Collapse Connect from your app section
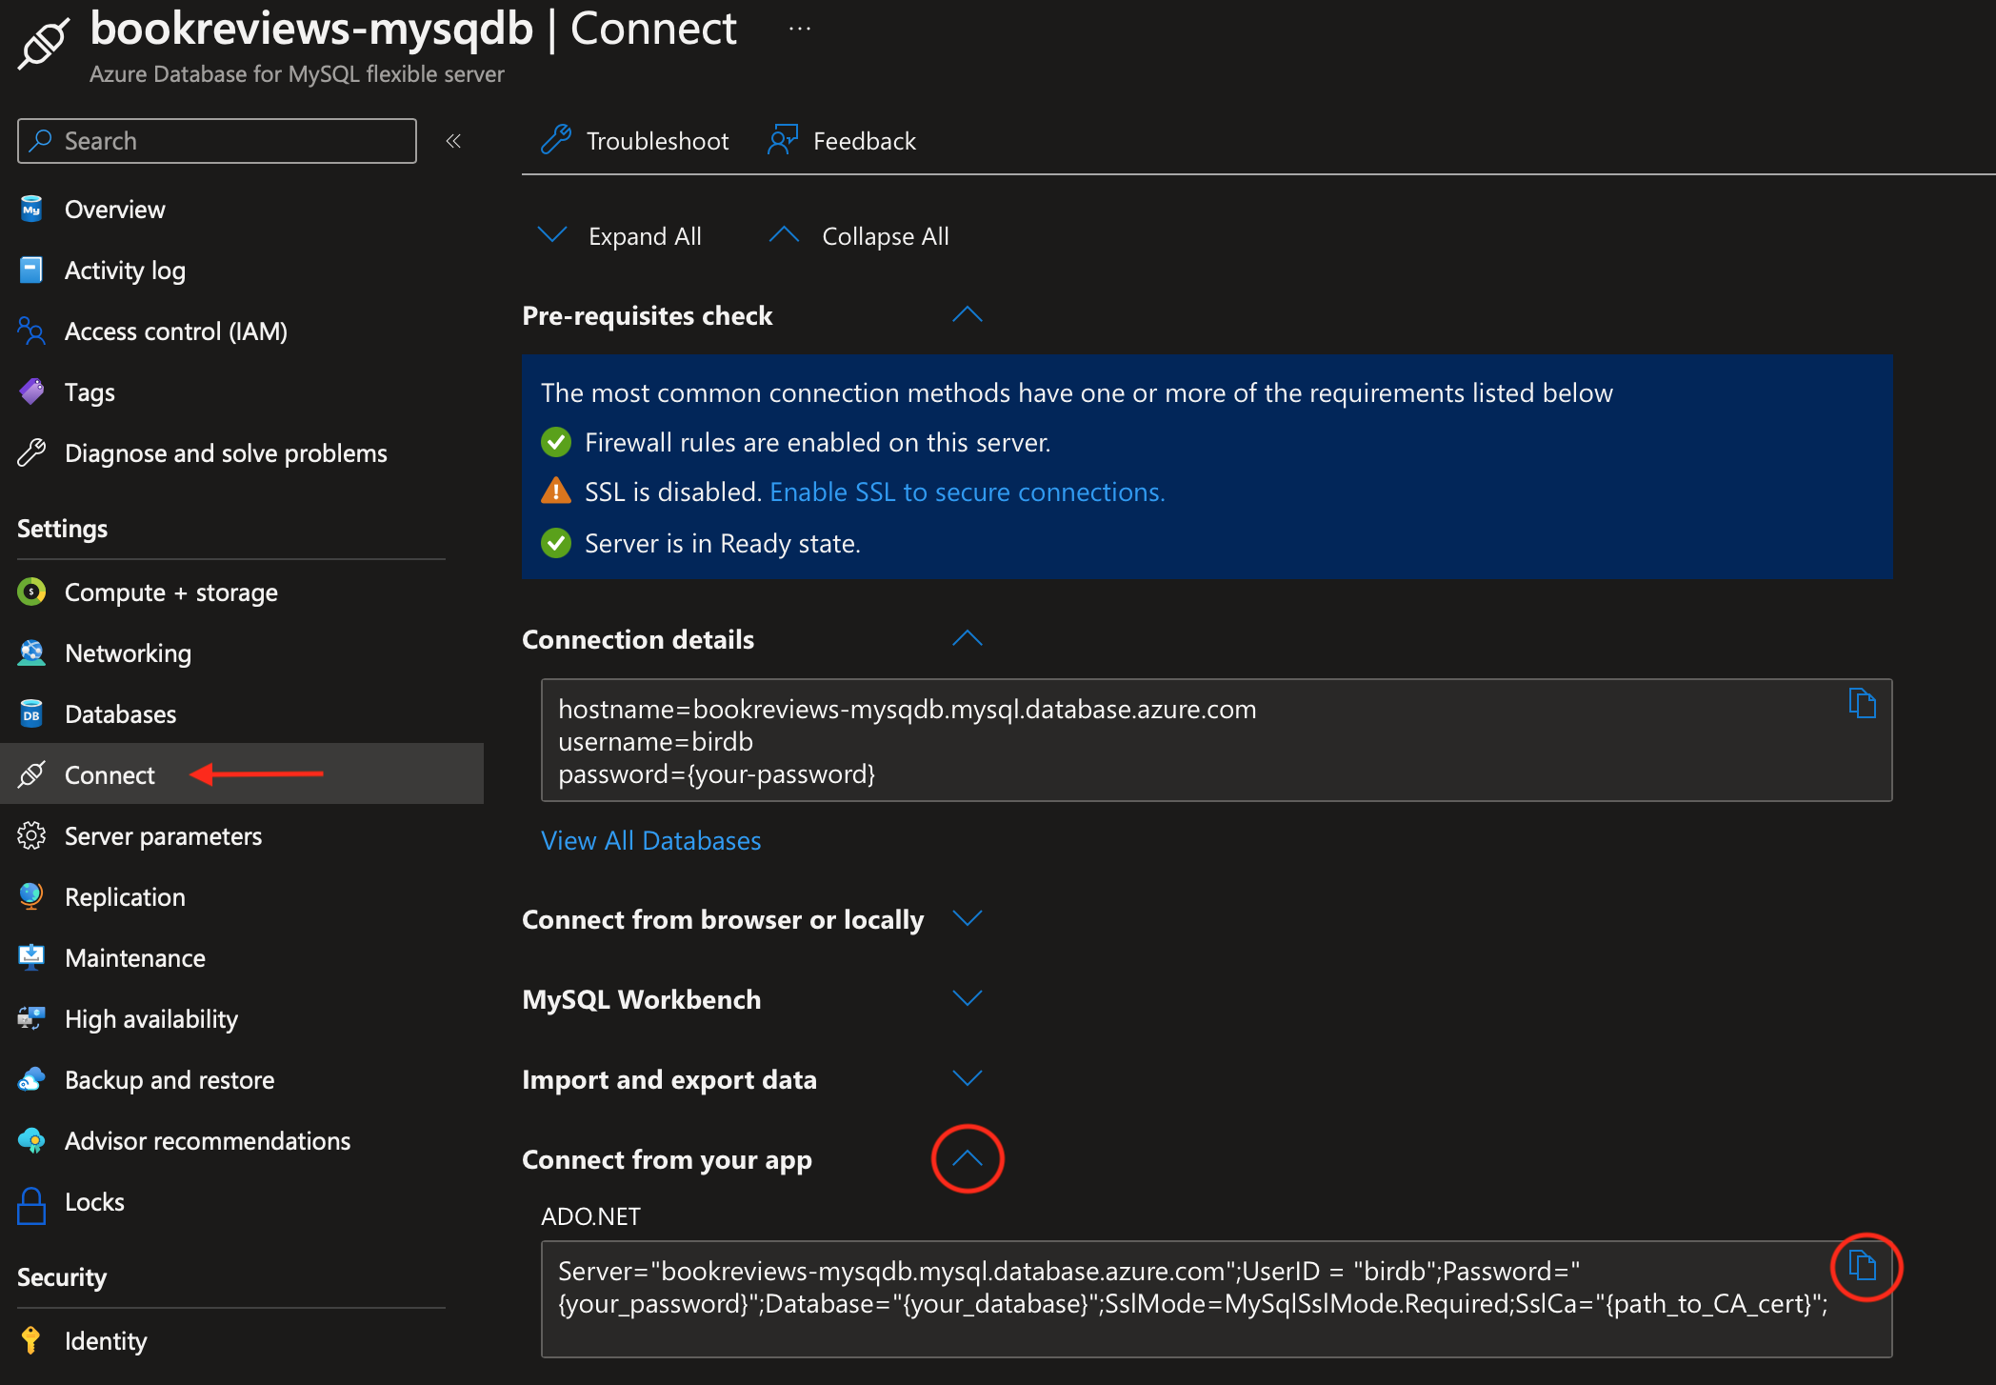The image size is (1996, 1385). click(967, 1158)
